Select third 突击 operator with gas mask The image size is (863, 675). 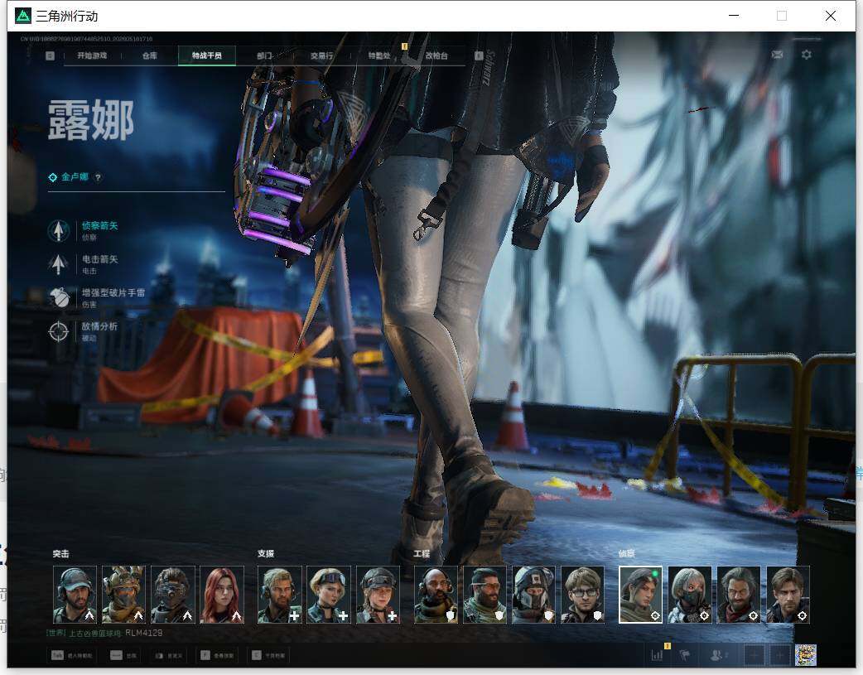pyautogui.click(x=173, y=595)
